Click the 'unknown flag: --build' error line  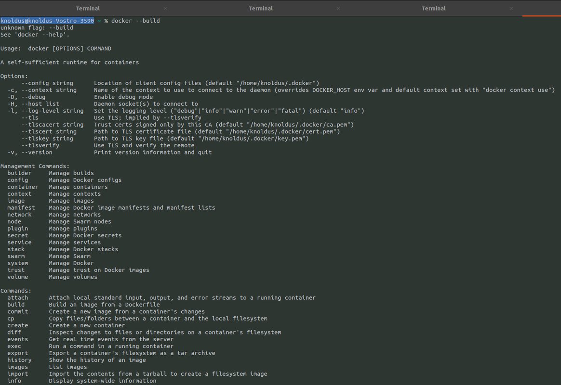click(x=37, y=27)
